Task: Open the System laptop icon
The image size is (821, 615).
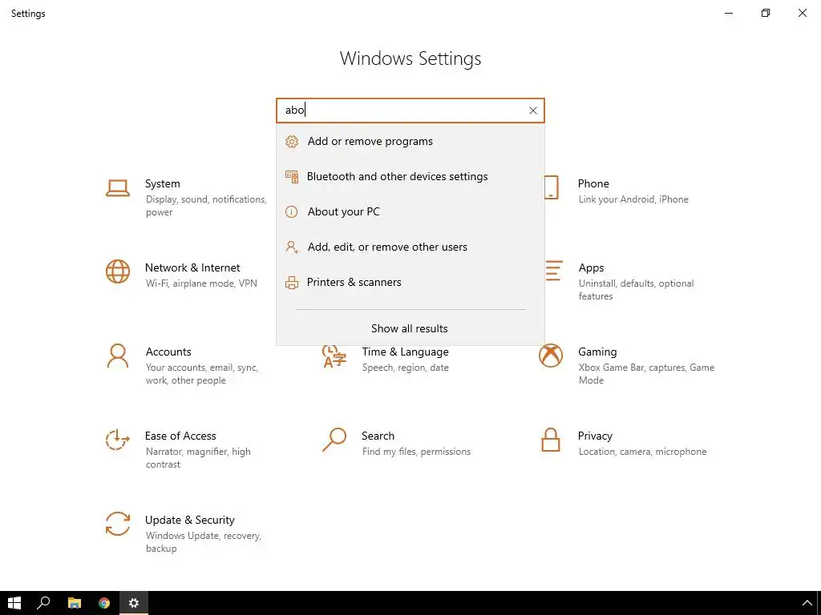Action: (x=118, y=188)
